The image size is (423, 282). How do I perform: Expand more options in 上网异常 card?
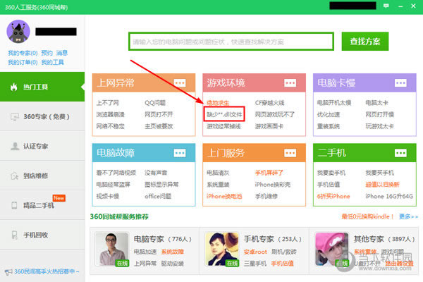(180, 83)
